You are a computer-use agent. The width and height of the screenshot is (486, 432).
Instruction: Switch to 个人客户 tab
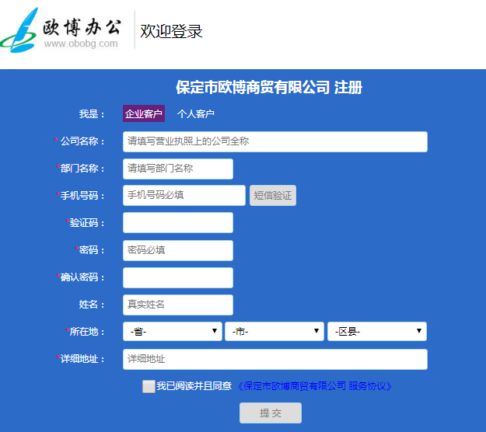click(x=196, y=113)
